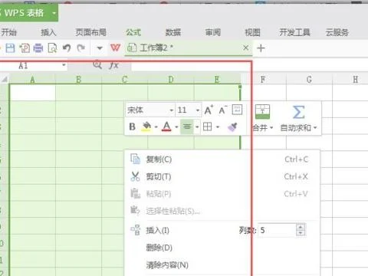Open the font name 宋体 dropdown
The width and height of the screenshot is (368, 276).
pos(172,110)
